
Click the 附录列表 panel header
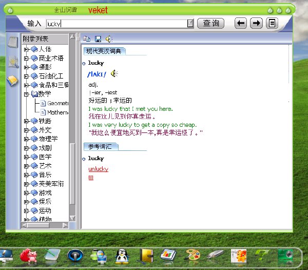[45, 38]
